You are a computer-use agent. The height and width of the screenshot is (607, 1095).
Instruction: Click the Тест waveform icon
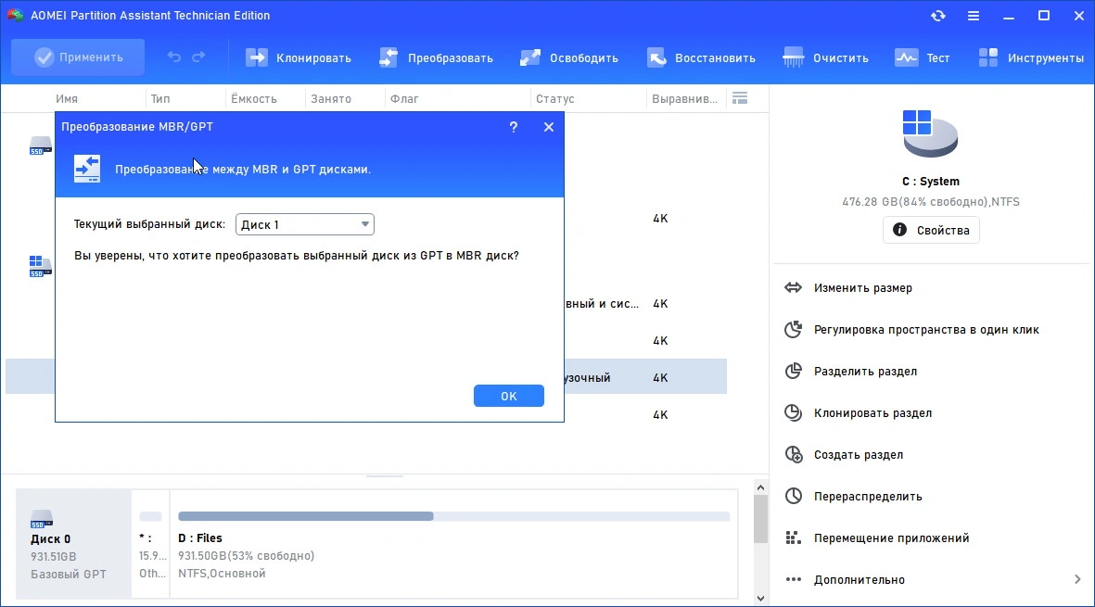pos(907,57)
